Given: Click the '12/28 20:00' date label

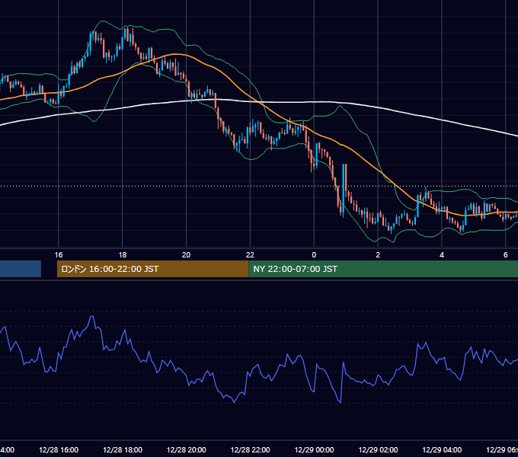Looking at the screenshot, I should 187,450.
